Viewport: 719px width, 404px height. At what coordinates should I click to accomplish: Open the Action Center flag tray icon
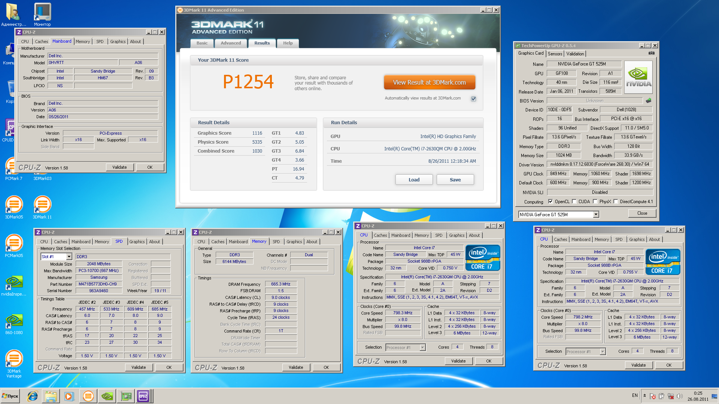pyautogui.click(x=653, y=396)
